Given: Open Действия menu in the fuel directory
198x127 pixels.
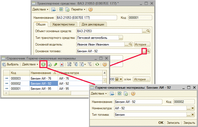Looking at the screenshot, I should tap(30, 64).
